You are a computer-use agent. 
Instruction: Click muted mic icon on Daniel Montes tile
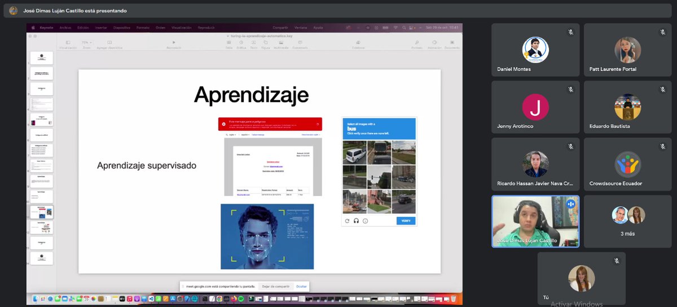570,32
